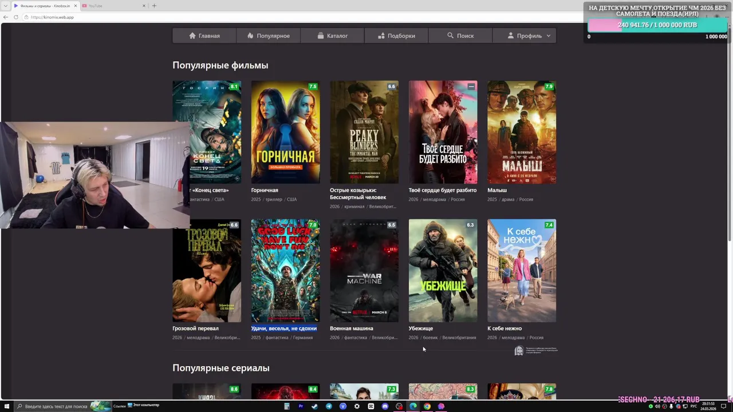Viewport: 733px width, 412px height.
Task: Go back using browser back arrow
Action: (x=6, y=17)
